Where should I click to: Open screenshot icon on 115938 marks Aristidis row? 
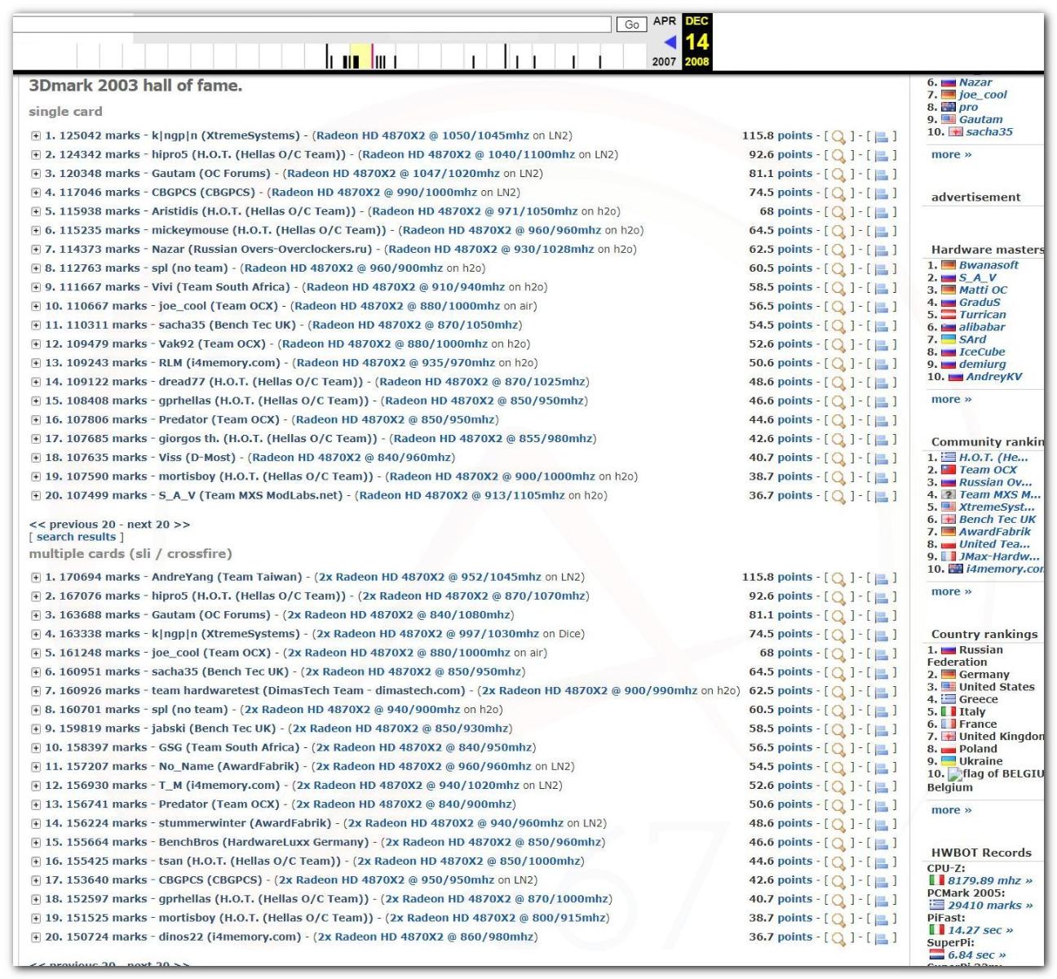881,212
